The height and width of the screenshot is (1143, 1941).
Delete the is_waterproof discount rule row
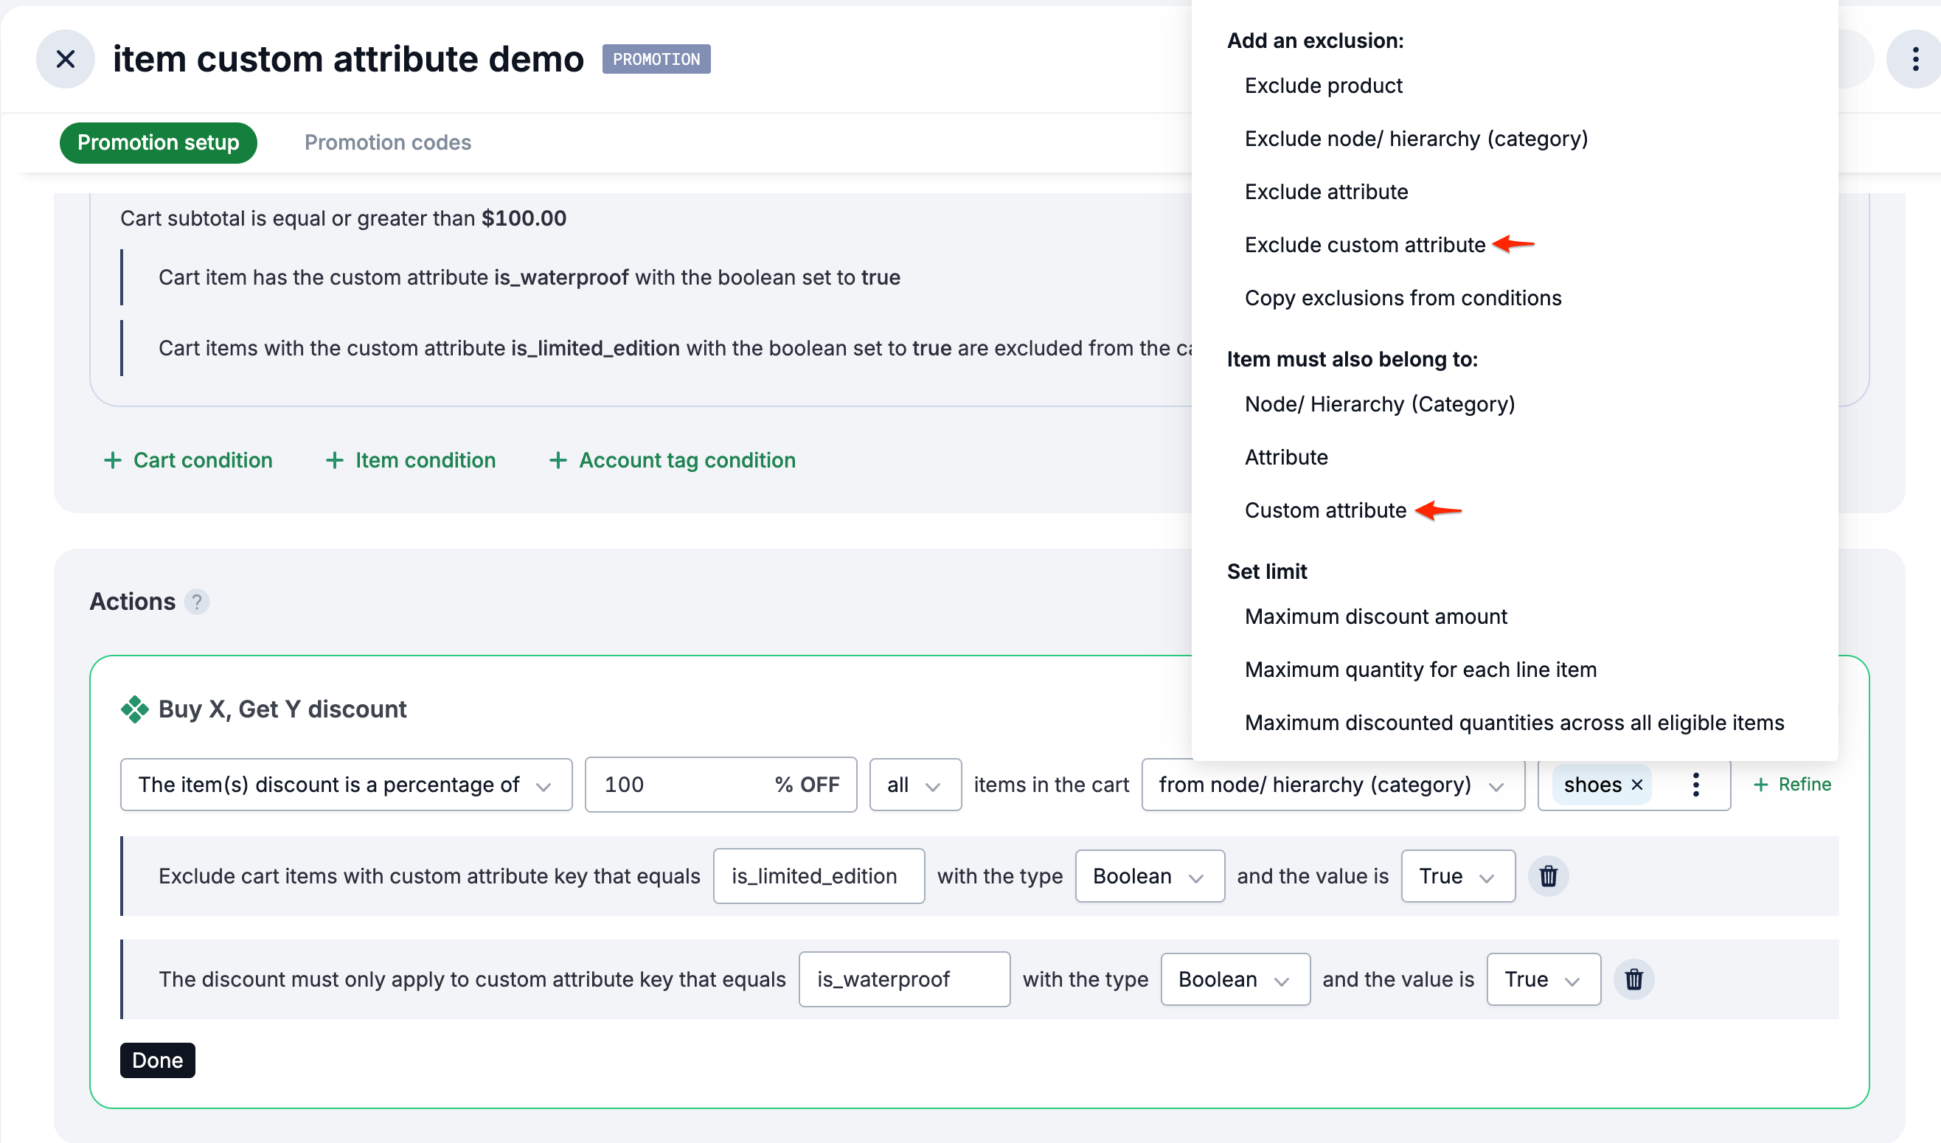[1634, 979]
